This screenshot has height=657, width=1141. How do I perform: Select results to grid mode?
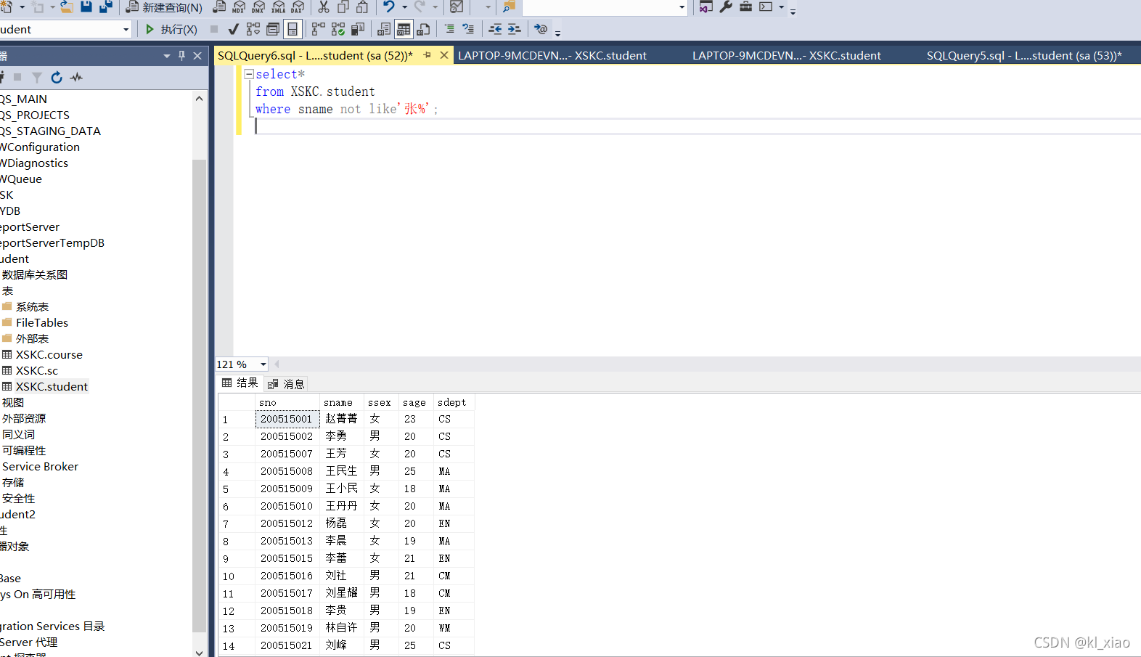[404, 29]
